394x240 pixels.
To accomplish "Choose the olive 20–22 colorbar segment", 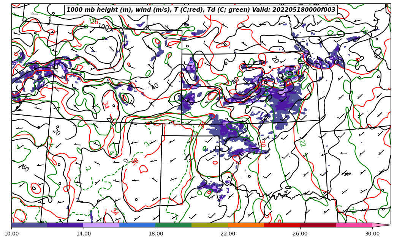I will point(210,225).
